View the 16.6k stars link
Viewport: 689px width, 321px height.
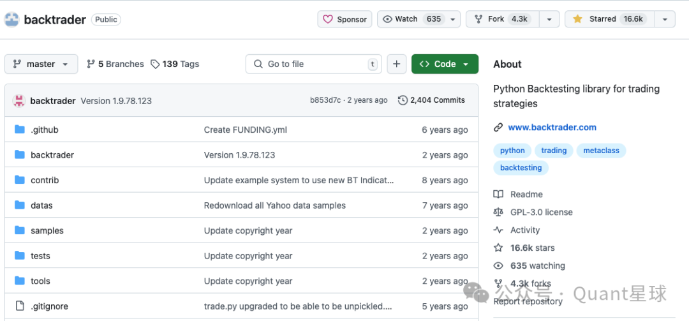pos(533,248)
